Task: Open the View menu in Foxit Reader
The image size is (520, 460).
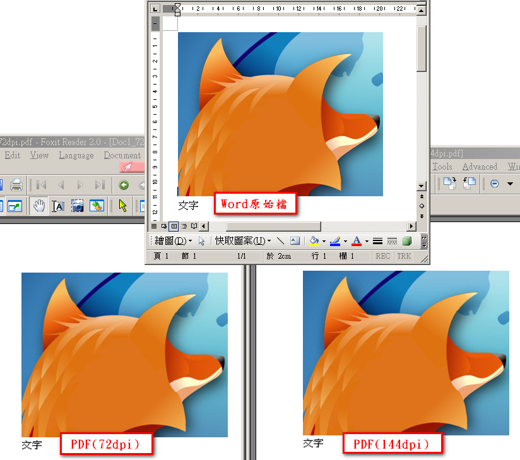Action: (x=39, y=155)
